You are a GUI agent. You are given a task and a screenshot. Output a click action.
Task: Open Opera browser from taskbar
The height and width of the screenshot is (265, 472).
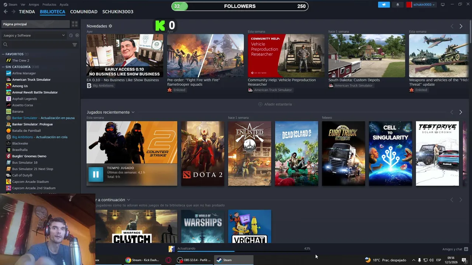pos(168,260)
